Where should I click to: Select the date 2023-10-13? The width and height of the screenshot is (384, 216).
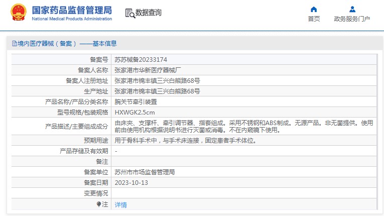[132, 183]
